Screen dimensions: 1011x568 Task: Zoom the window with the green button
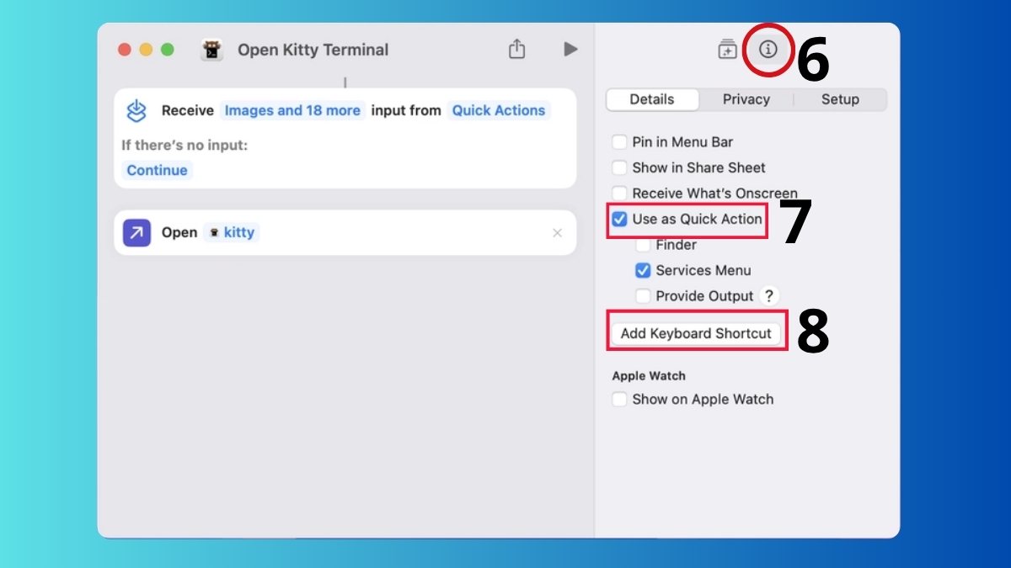click(x=168, y=50)
